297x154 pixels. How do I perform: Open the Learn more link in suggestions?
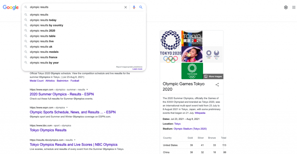pos(137,69)
